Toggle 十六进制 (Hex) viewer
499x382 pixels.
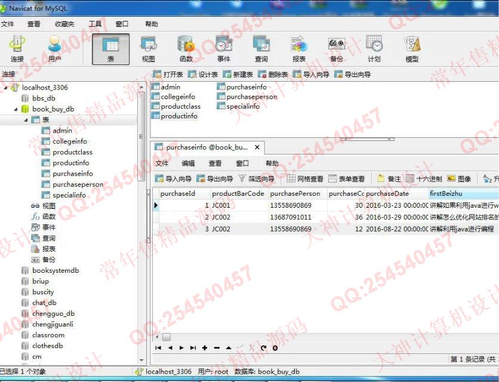(424, 179)
